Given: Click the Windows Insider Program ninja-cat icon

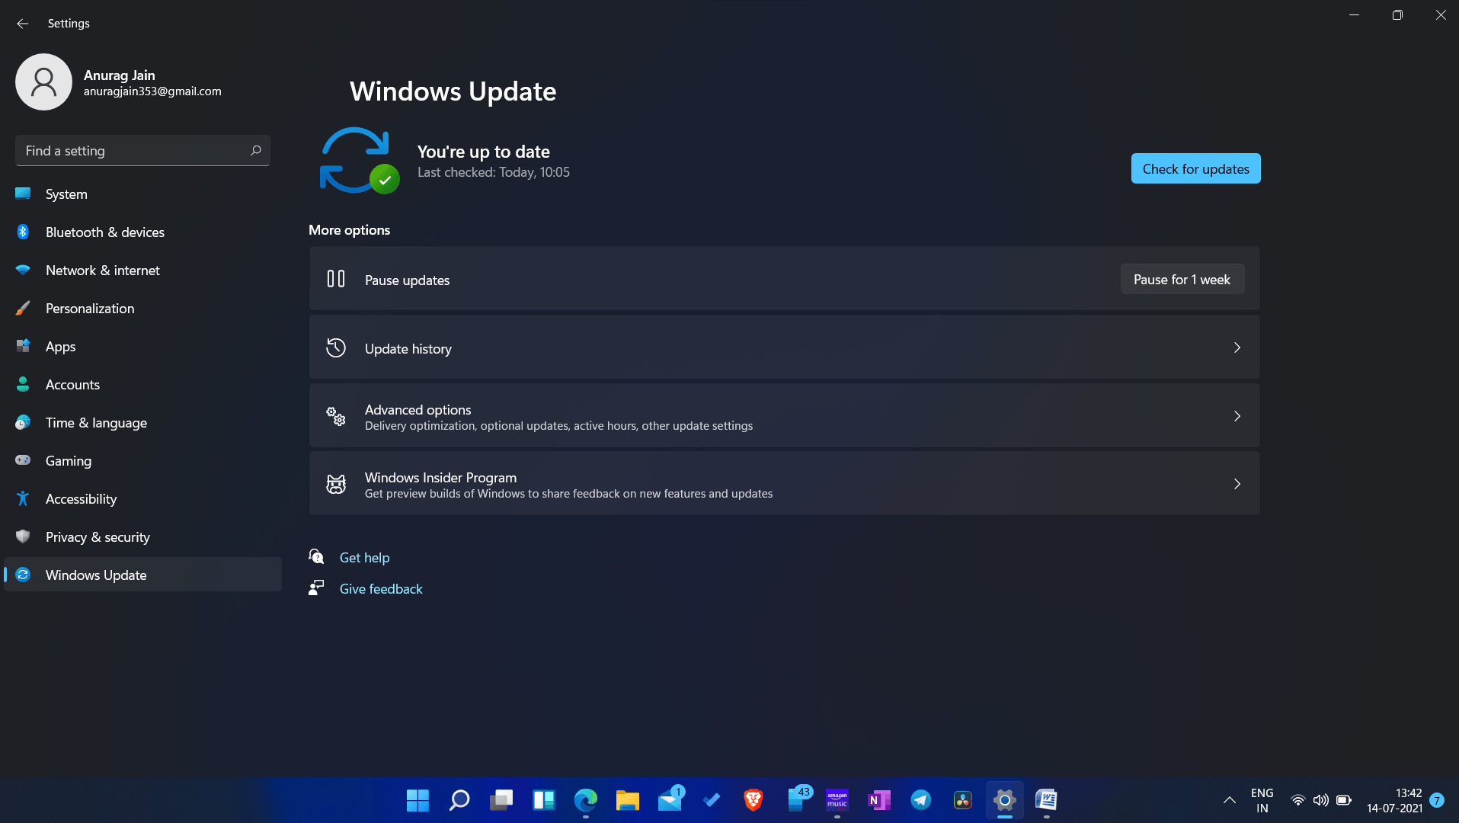Looking at the screenshot, I should [x=335, y=484].
